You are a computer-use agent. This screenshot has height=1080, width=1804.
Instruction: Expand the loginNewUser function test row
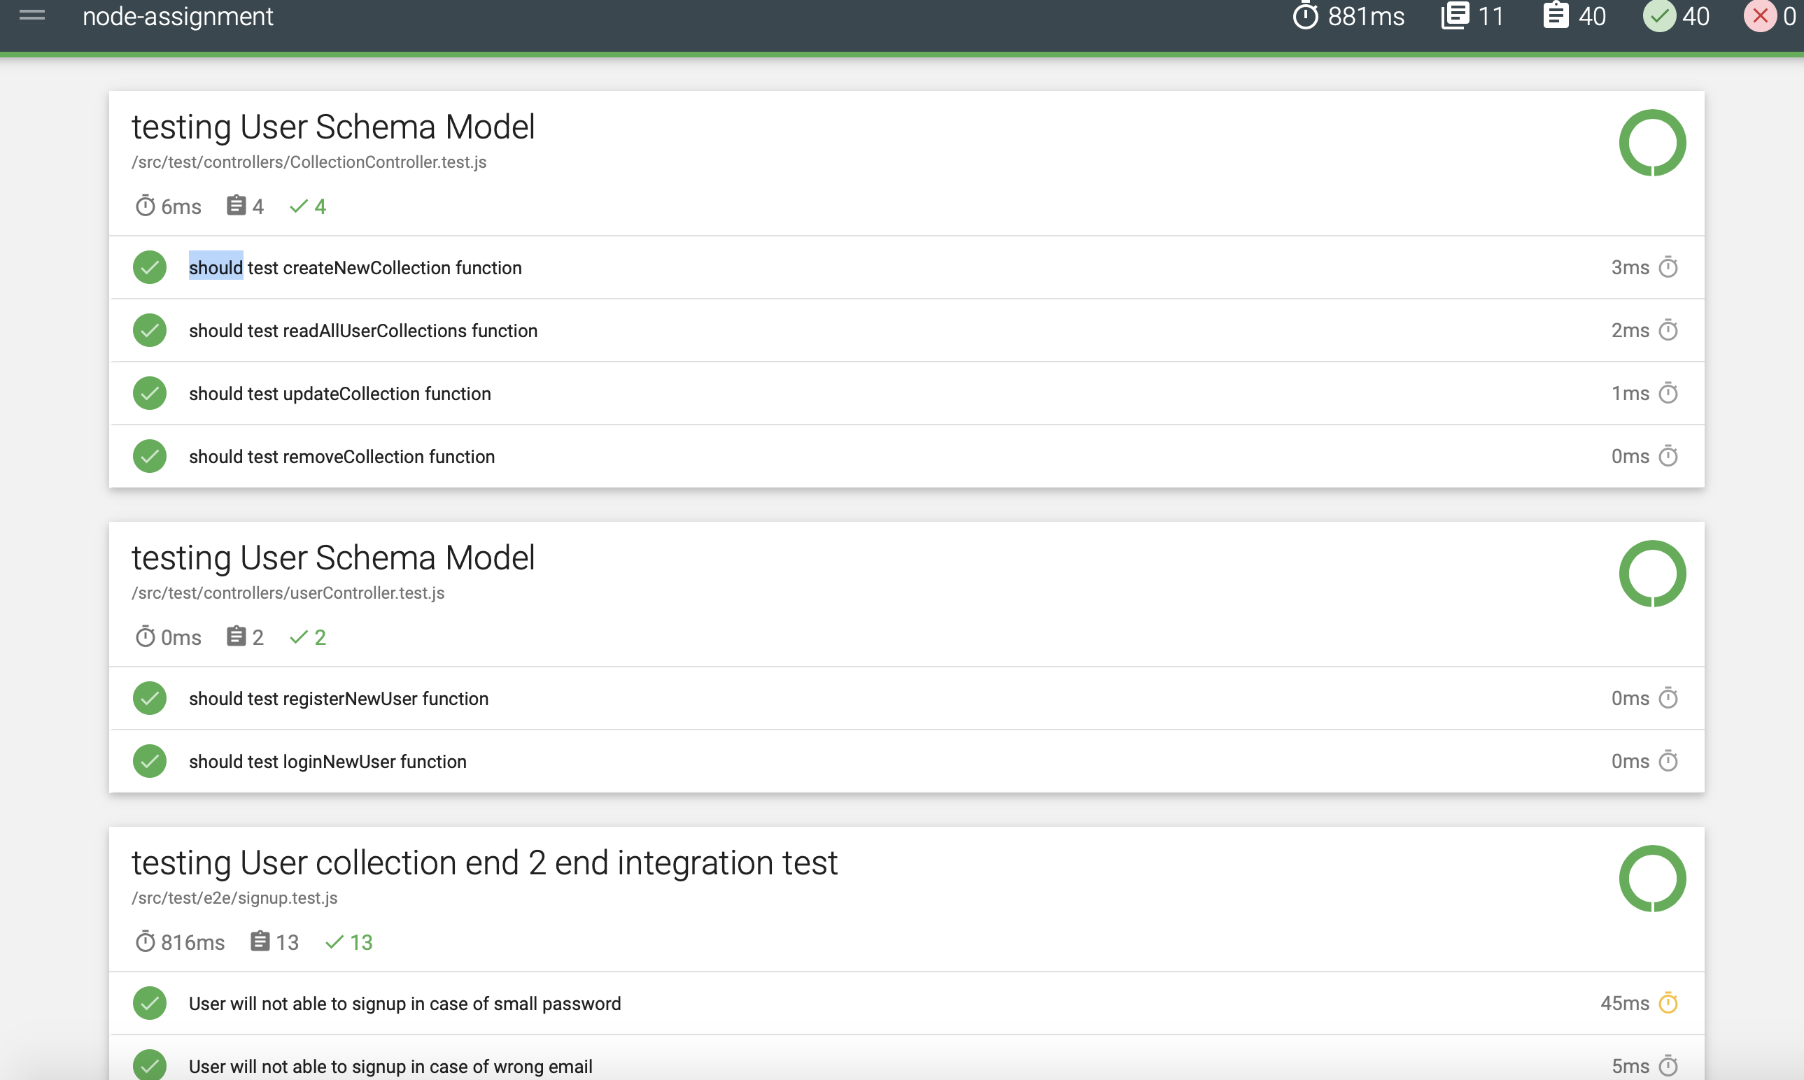coord(327,761)
